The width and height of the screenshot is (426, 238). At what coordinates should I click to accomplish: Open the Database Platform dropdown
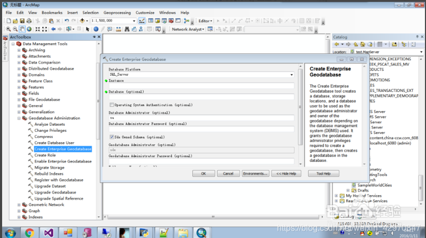click(292, 75)
